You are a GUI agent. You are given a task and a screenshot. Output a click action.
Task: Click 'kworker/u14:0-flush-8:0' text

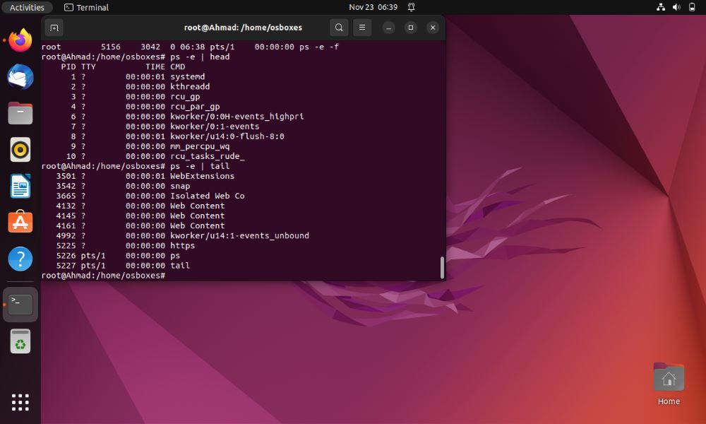[x=227, y=136]
